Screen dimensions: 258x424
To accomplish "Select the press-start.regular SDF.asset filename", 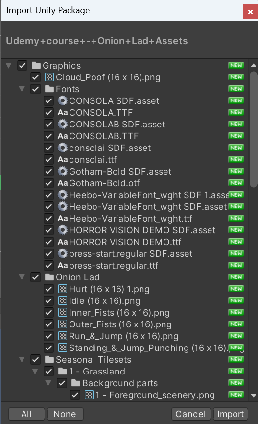I will pos(131,253).
